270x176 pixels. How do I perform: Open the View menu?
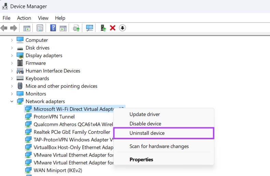coord(43,18)
